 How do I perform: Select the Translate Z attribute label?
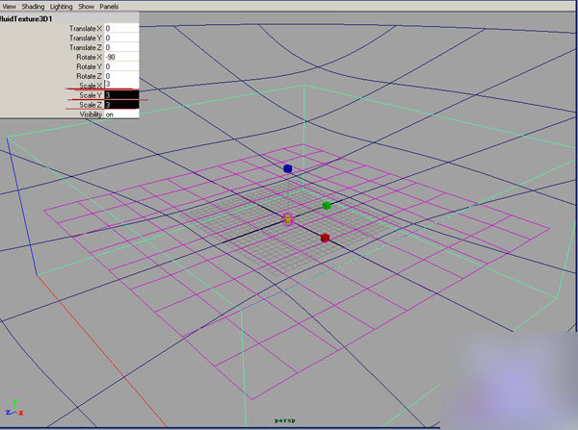click(x=86, y=47)
